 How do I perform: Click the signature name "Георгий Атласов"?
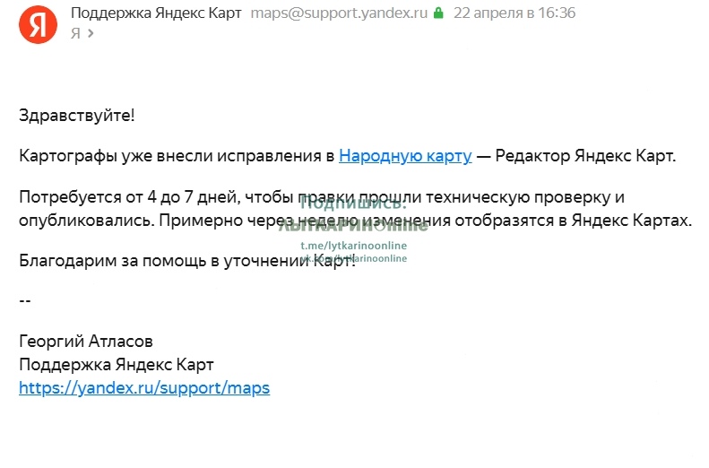point(86,342)
